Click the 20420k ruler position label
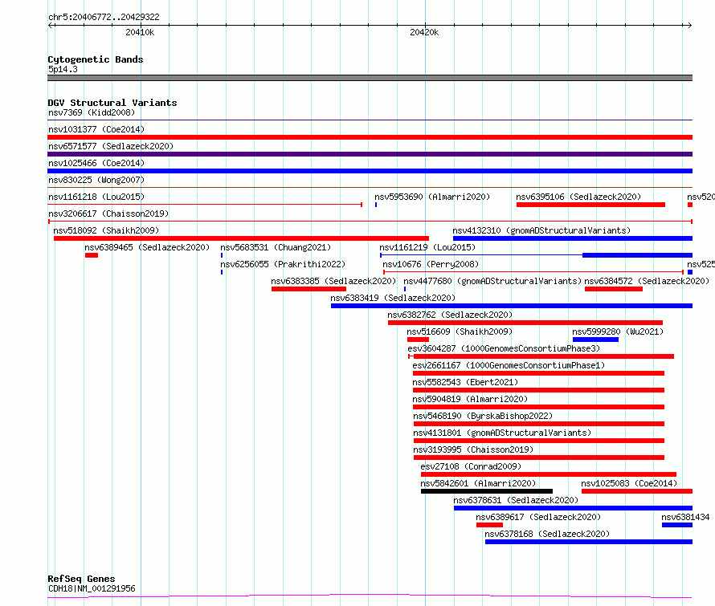Image resolution: width=715 pixels, height=606 pixels. pos(424,32)
